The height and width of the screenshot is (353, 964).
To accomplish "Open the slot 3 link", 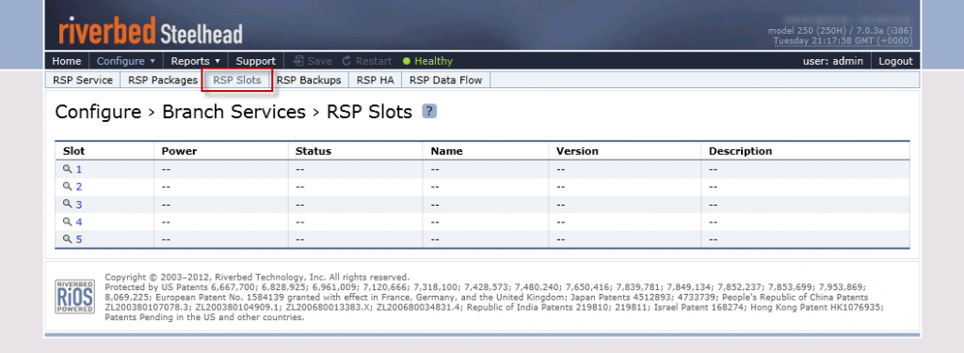I will [79, 204].
